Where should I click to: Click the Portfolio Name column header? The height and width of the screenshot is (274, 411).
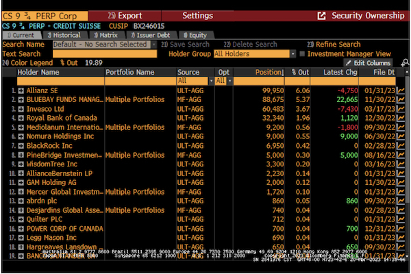pos(130,73)
